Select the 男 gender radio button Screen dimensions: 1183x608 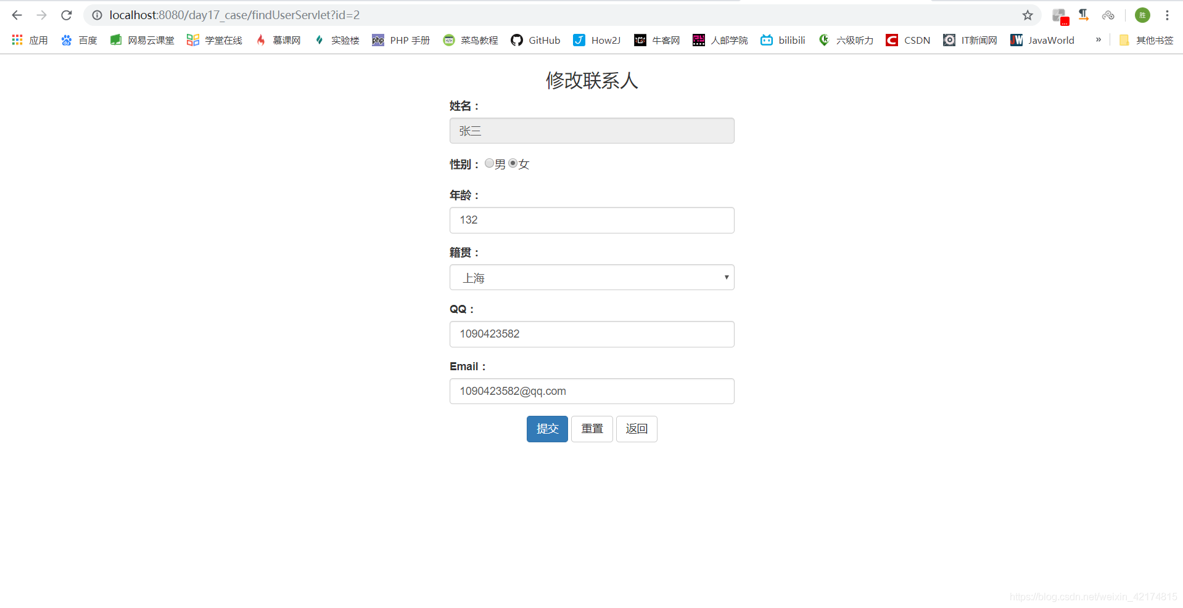tap(489, 163)
